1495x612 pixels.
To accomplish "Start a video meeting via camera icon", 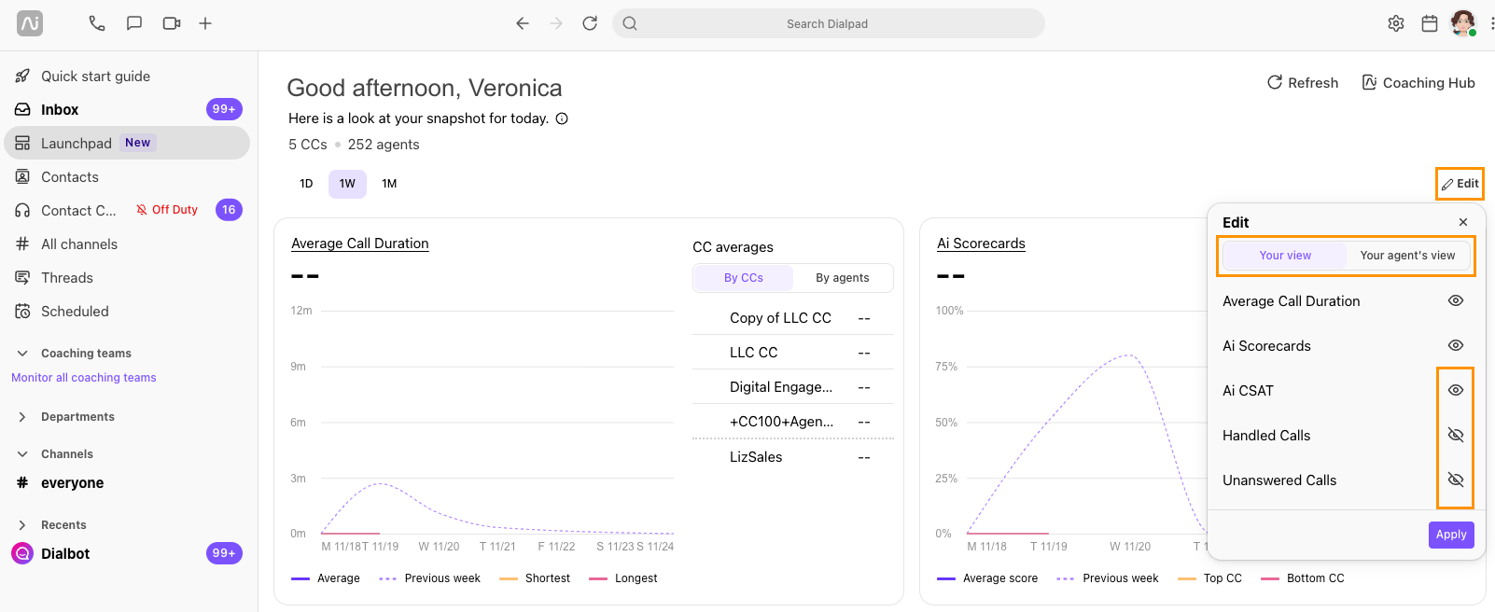I will pos(172,23).
